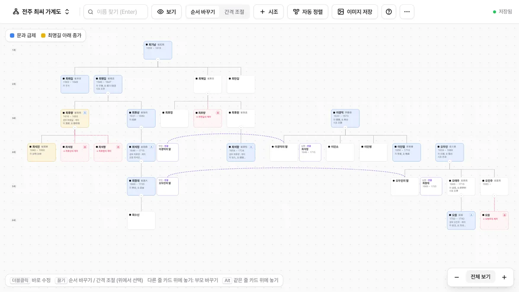The width and height of the screenshot is (519, 292).
Task: Click the 저장됨 saved status text
Action: (505, 12)
